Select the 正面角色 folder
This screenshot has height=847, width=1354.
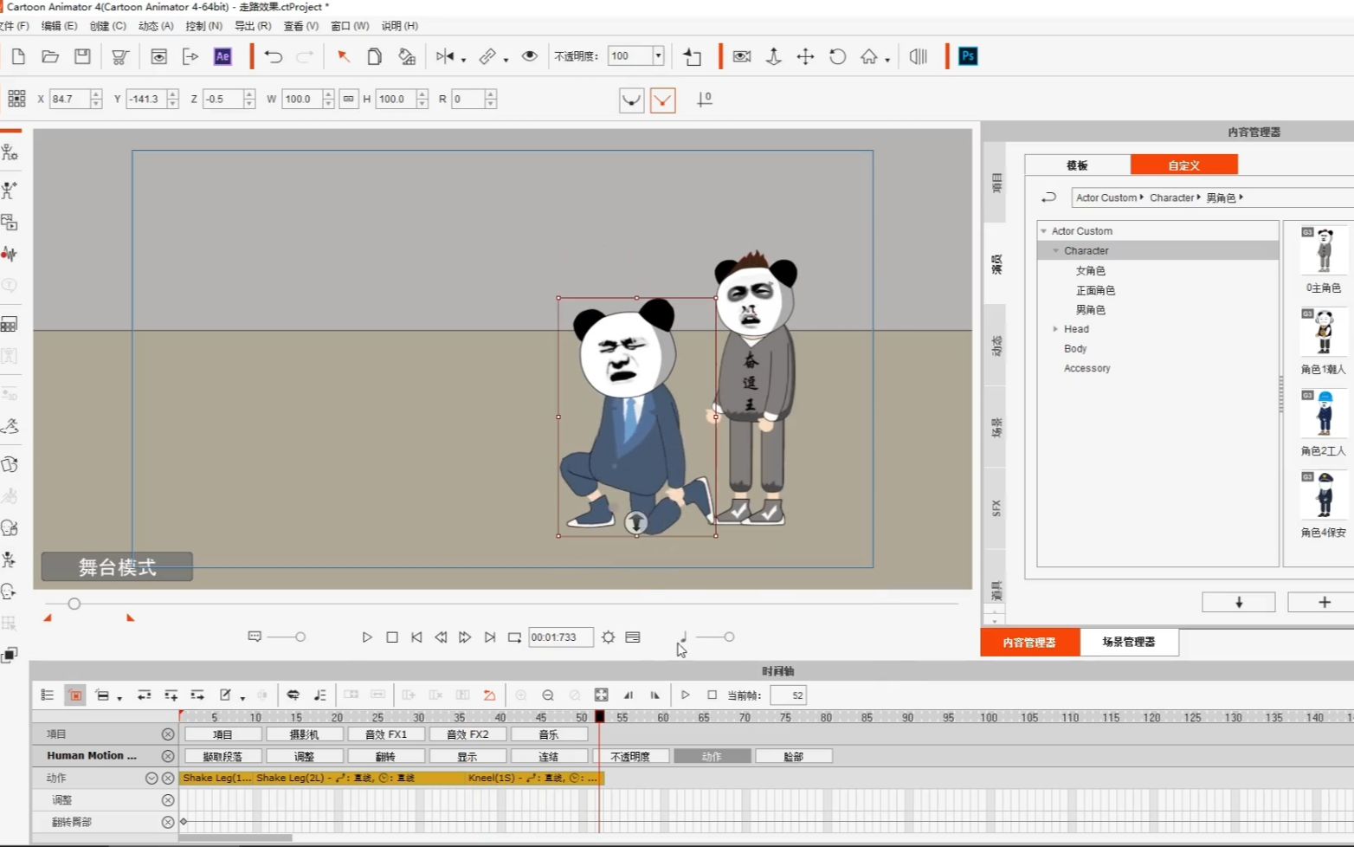(x=1095, y=290)
